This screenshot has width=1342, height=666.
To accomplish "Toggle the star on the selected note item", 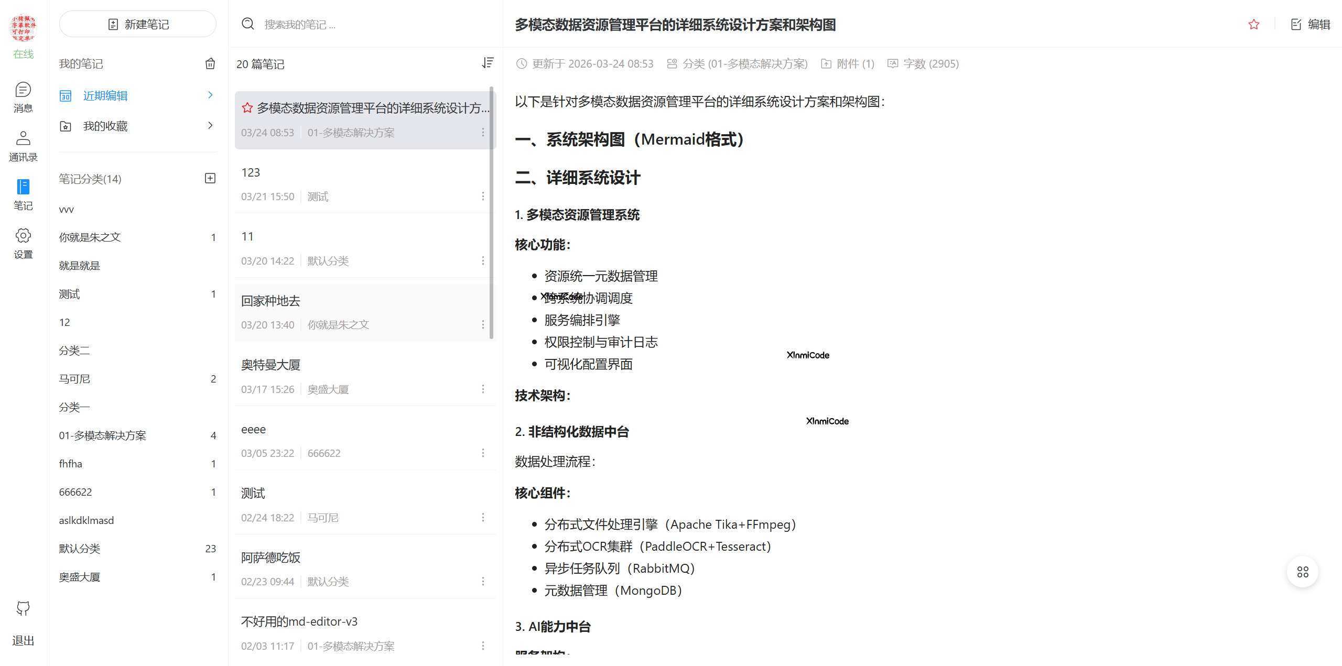I will [246, 108].
